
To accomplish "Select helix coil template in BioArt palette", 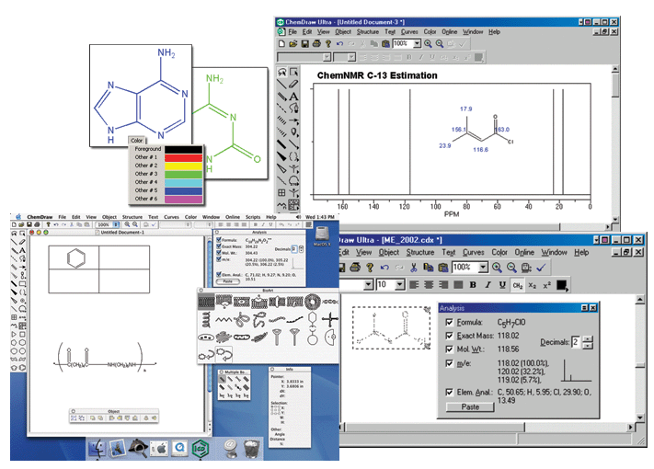I will point(206,320).
